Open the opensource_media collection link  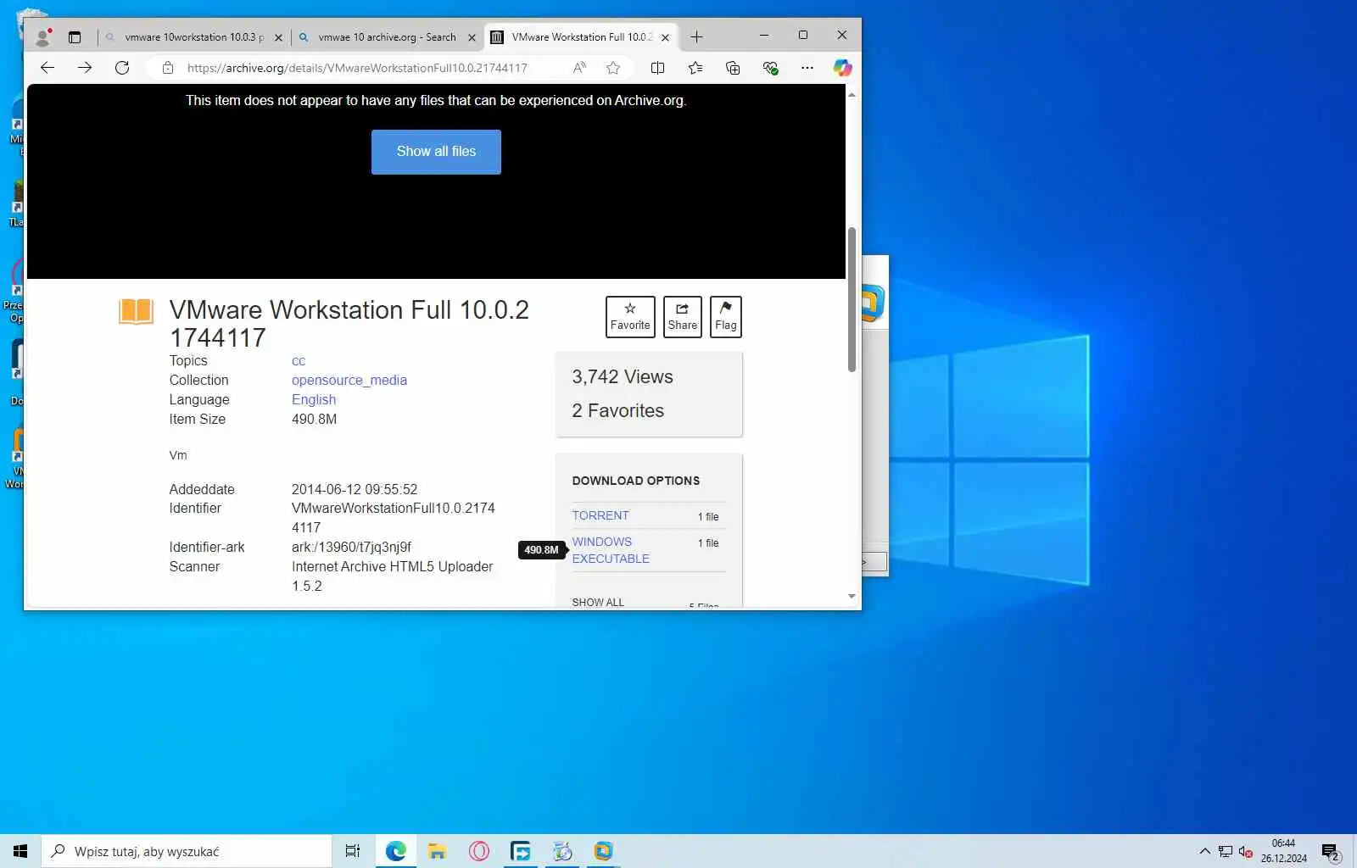(x=349, y=381)
